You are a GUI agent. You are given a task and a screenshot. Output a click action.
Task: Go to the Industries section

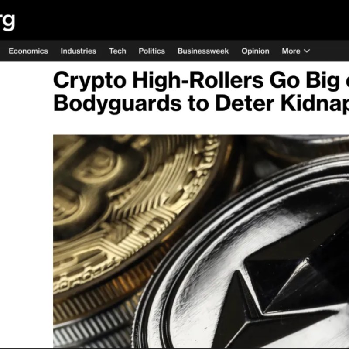[x=79, y=51]
